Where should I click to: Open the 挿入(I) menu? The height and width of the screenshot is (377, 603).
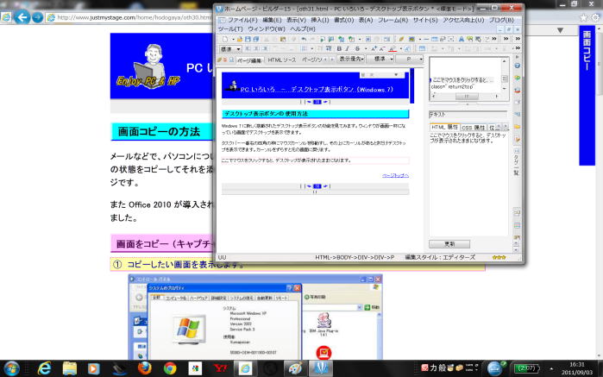pos(319,20)
